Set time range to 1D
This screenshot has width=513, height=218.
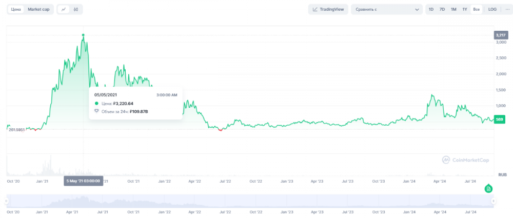point(431,9)
